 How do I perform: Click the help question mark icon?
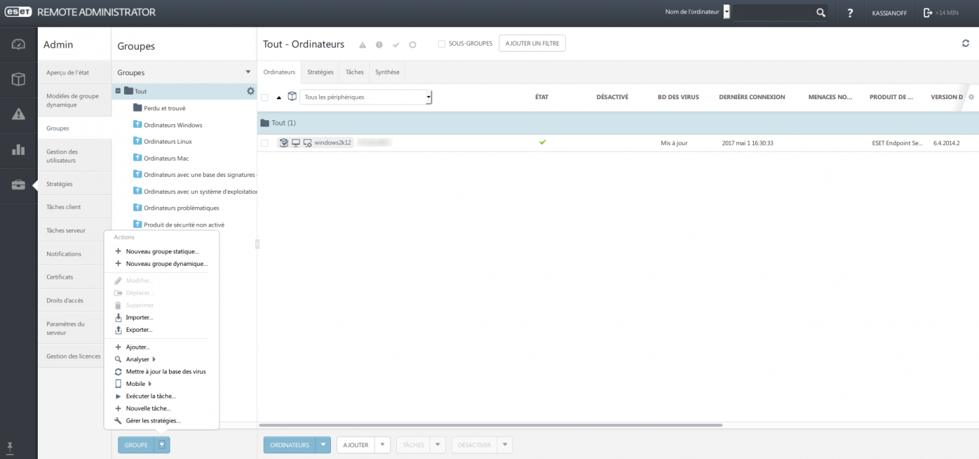[x=850, y=13]
